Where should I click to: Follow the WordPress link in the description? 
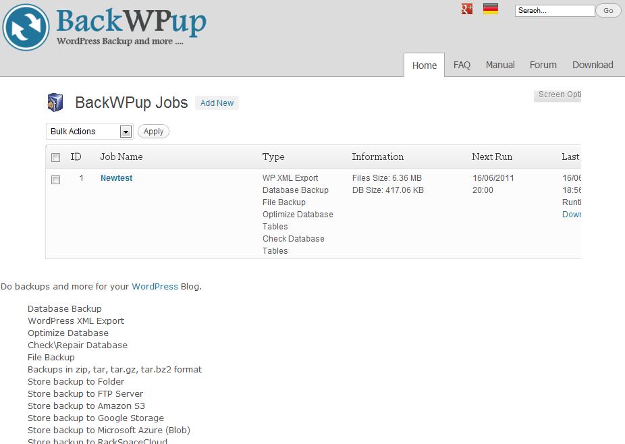coord(155,287)
